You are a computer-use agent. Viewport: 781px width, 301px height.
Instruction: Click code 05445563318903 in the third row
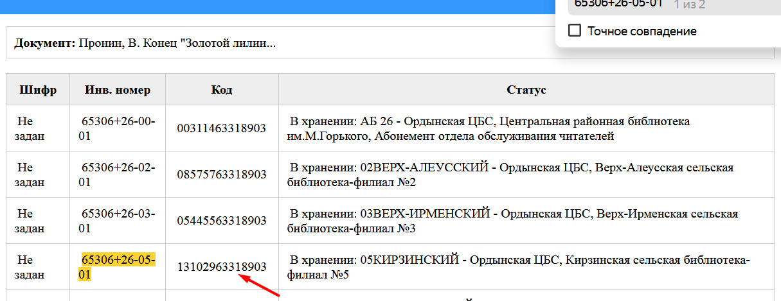(222, 221)
